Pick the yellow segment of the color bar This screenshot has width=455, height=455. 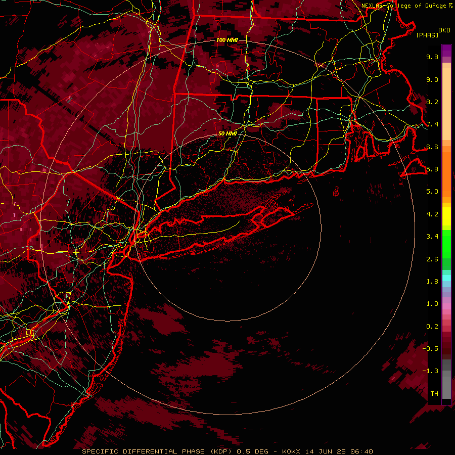(x=446, y=216)
